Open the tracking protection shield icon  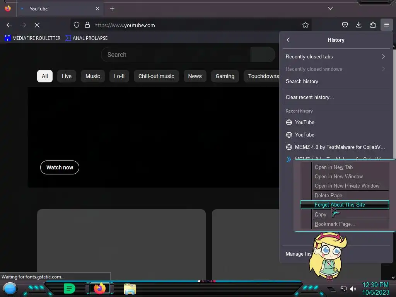point(77,25)
